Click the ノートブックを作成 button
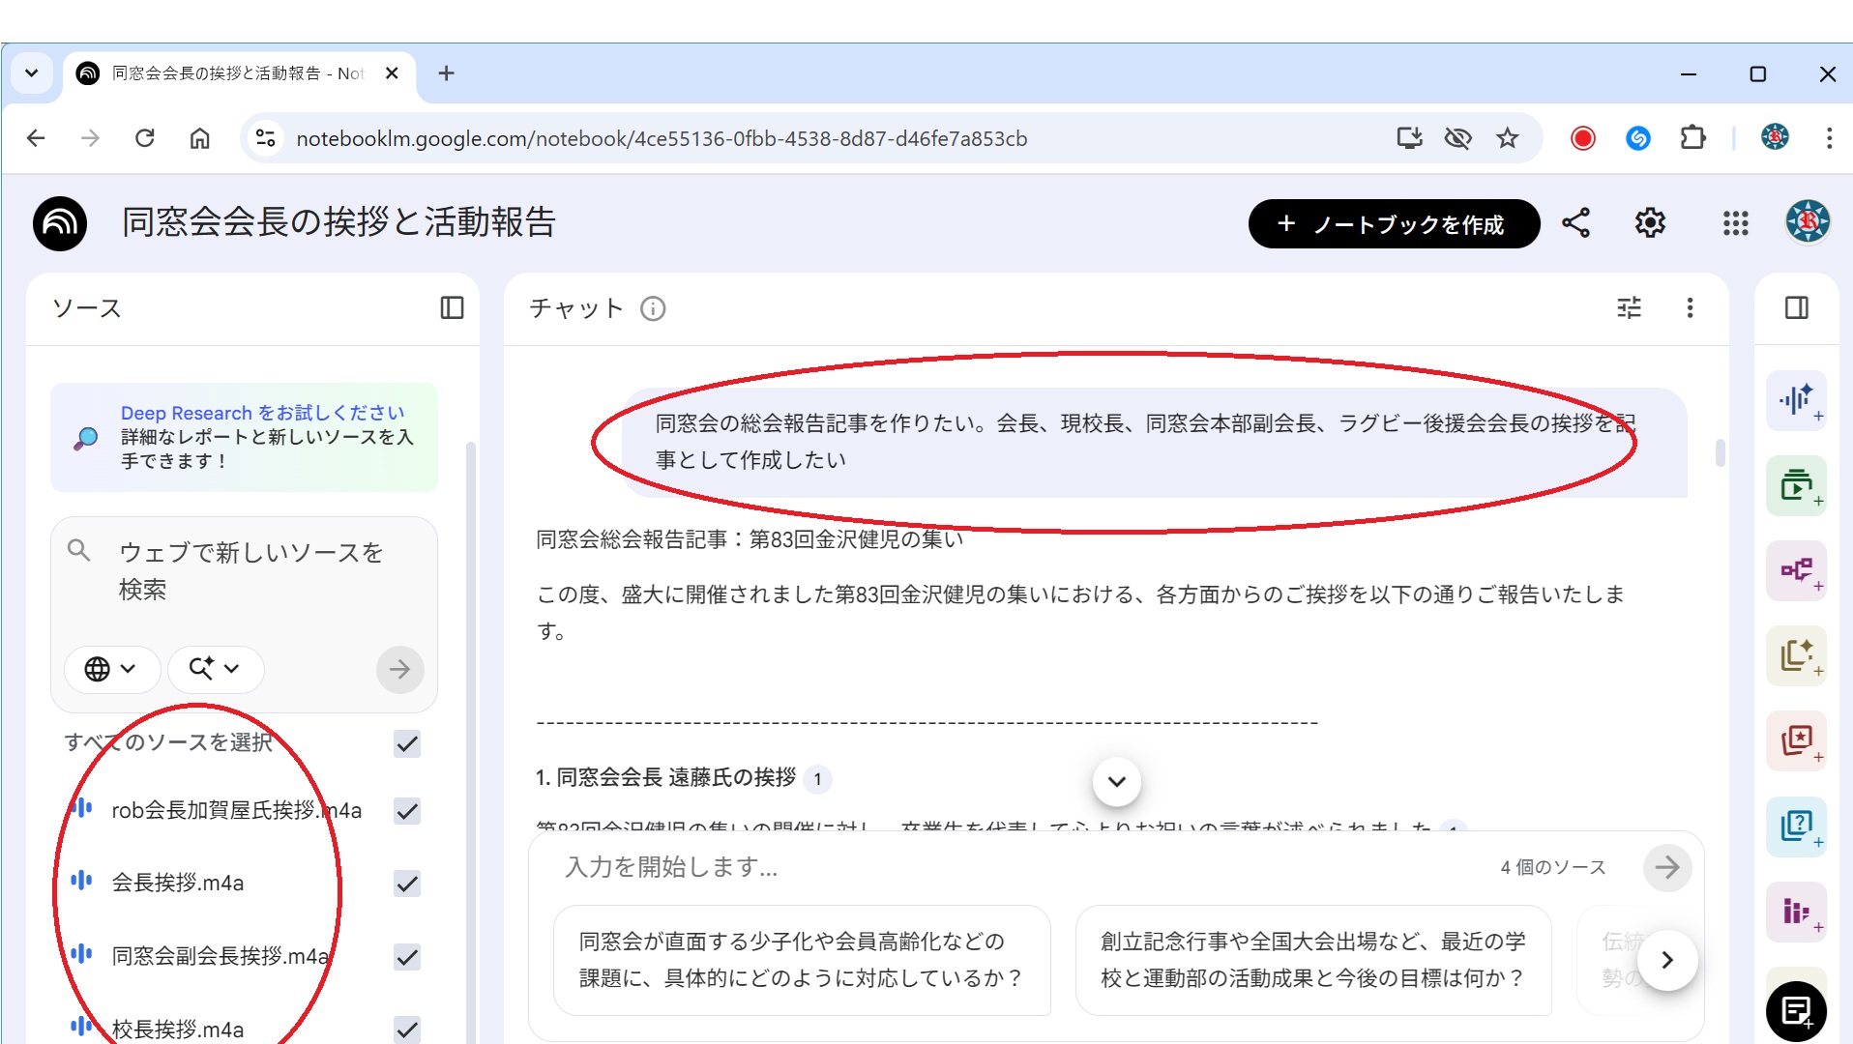 tap(1393, 224)
